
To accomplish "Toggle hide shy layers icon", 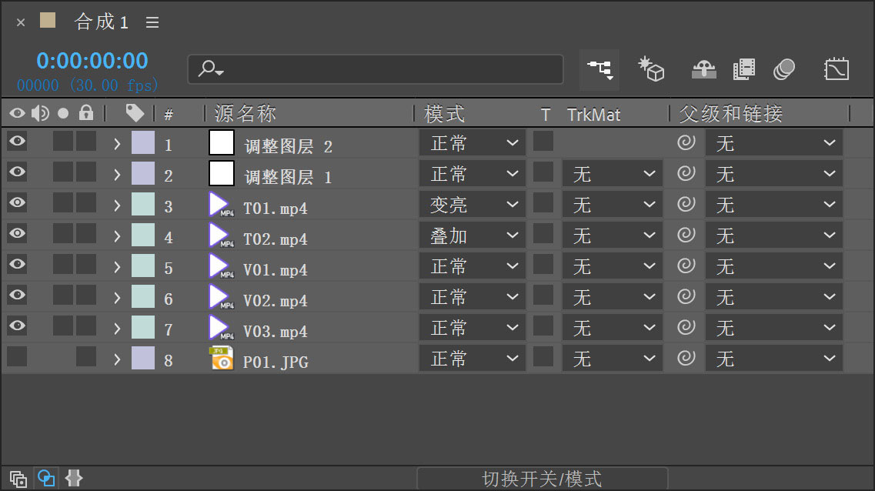I will 703,70.
